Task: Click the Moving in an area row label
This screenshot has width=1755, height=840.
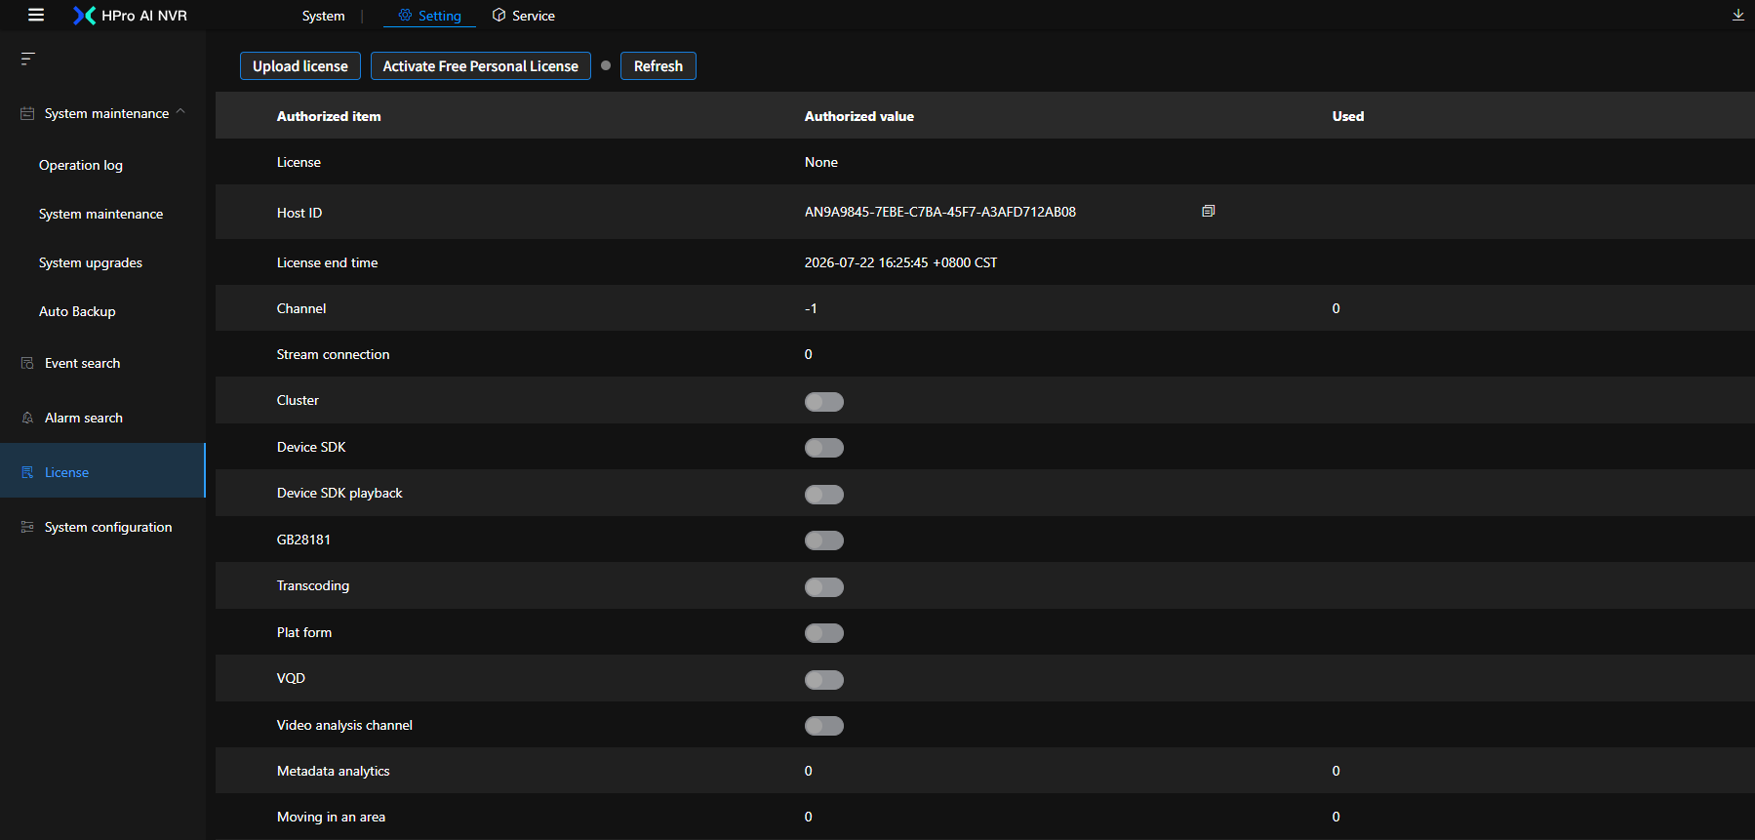Action: 331,817
